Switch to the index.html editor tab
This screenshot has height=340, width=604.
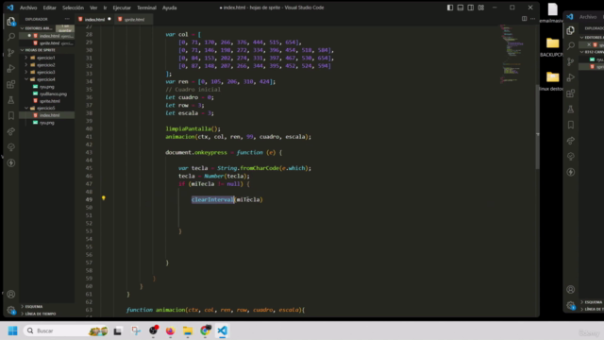(94, 19)
